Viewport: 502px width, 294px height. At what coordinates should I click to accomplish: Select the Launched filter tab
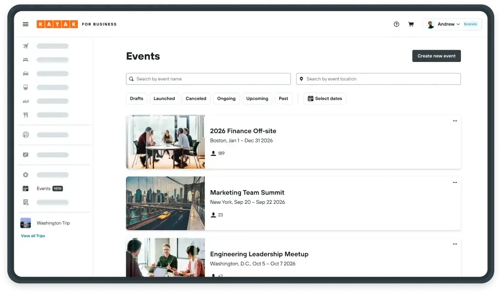point(164,98)
